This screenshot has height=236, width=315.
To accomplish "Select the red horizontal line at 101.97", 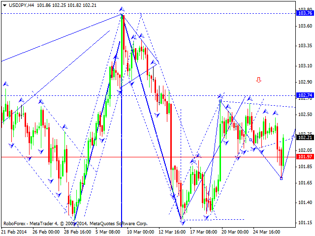I will tap(148, 157).
